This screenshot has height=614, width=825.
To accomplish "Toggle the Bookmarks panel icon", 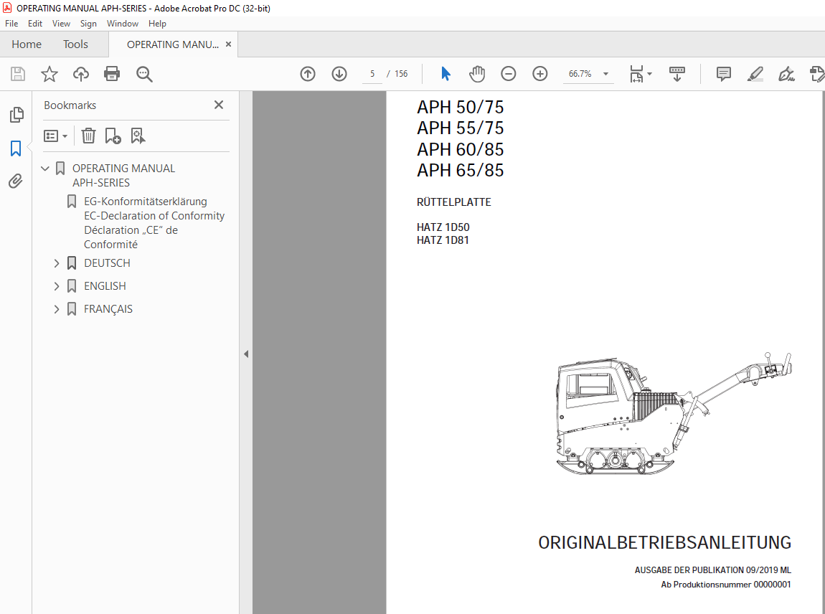I will pos(16,148).
